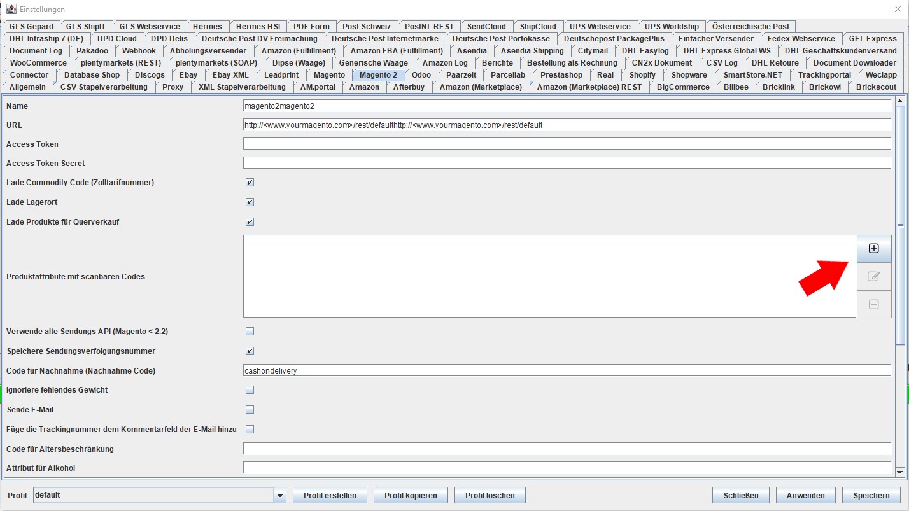
Task: Click the URL input field
Action: pos(567,125)
